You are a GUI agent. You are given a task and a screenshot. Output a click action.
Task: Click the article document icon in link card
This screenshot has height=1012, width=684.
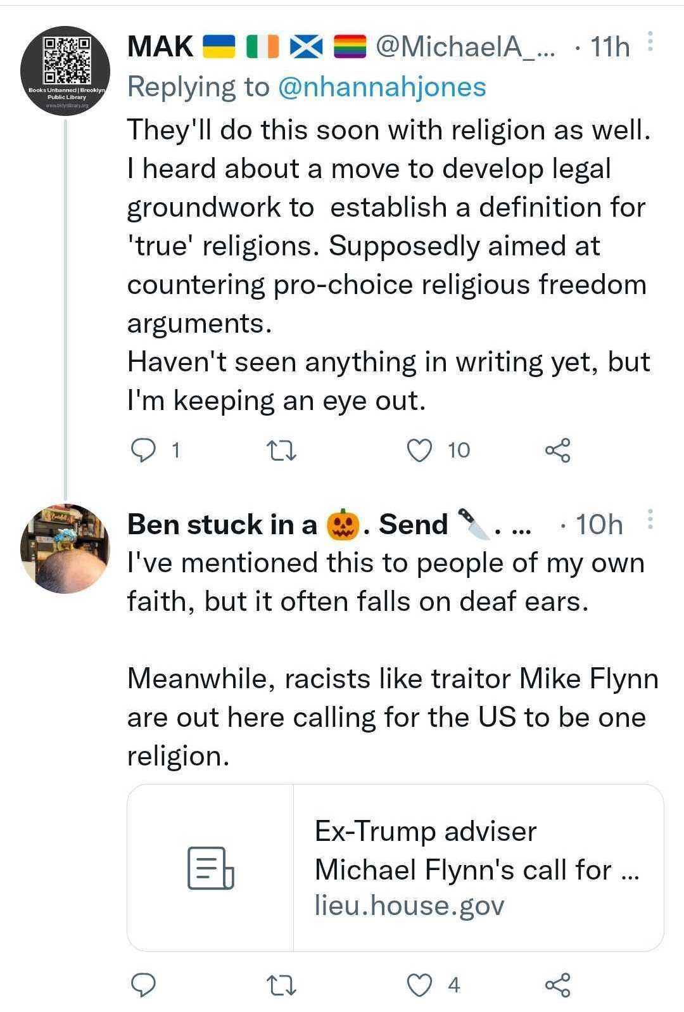pyautogui.click(x=210, y=868)
